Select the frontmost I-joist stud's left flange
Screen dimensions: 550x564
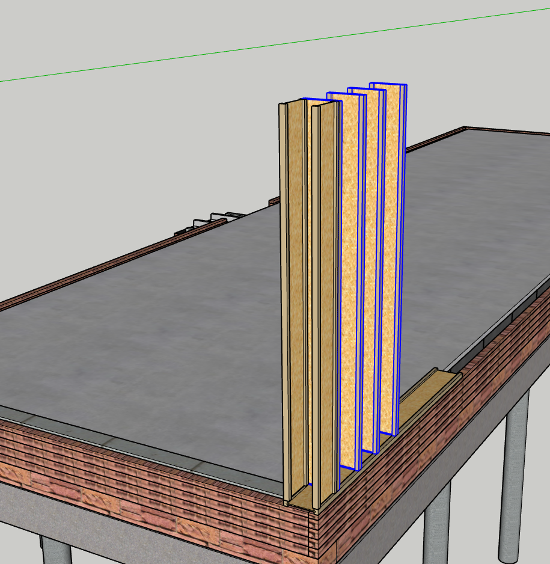(x=285, y=302)
